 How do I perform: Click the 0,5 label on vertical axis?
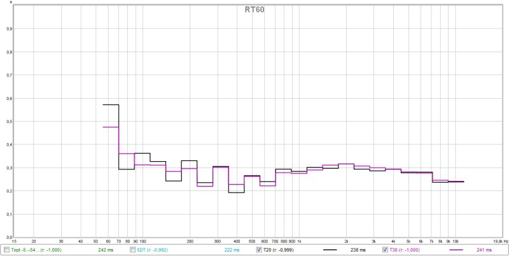(x=10, y=121)
